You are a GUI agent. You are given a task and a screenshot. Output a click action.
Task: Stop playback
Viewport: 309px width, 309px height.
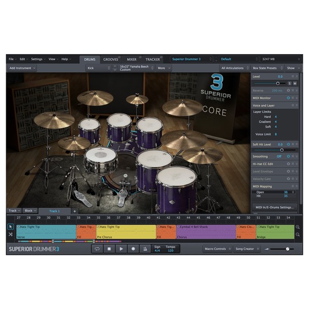(x=109, y=249)
